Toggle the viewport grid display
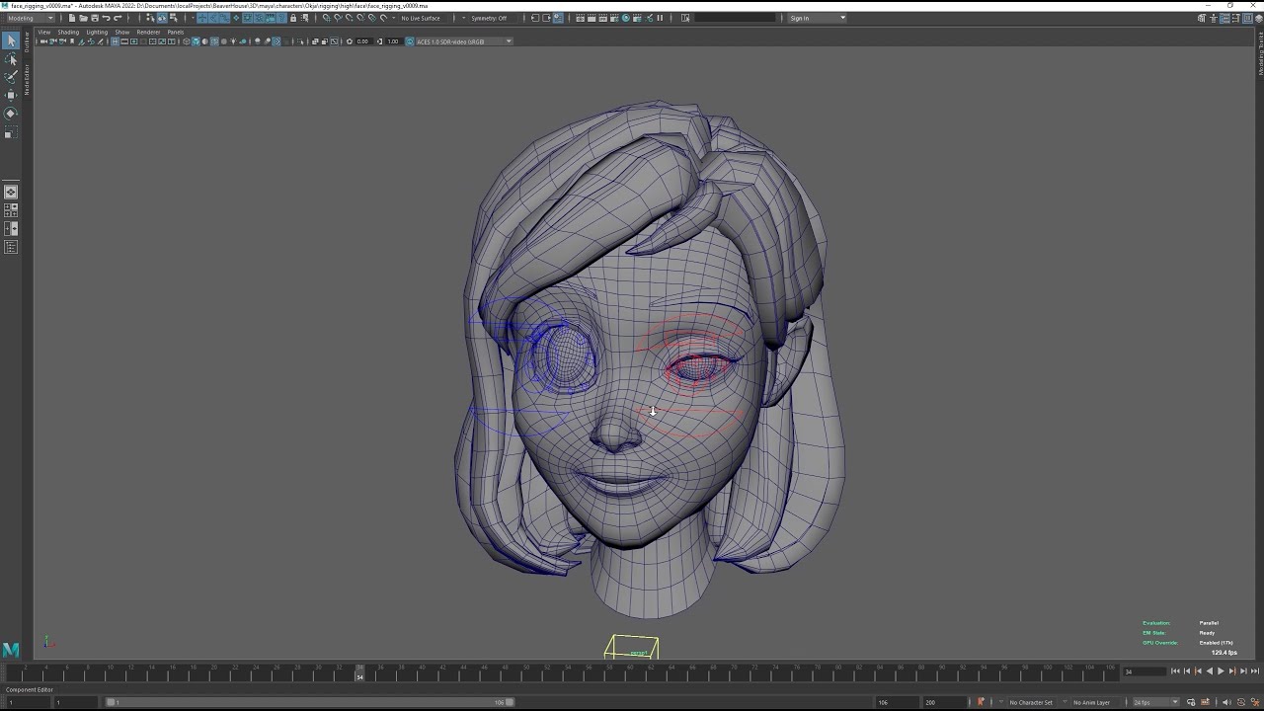1264x711 pixels. click(x=115, y=41)
